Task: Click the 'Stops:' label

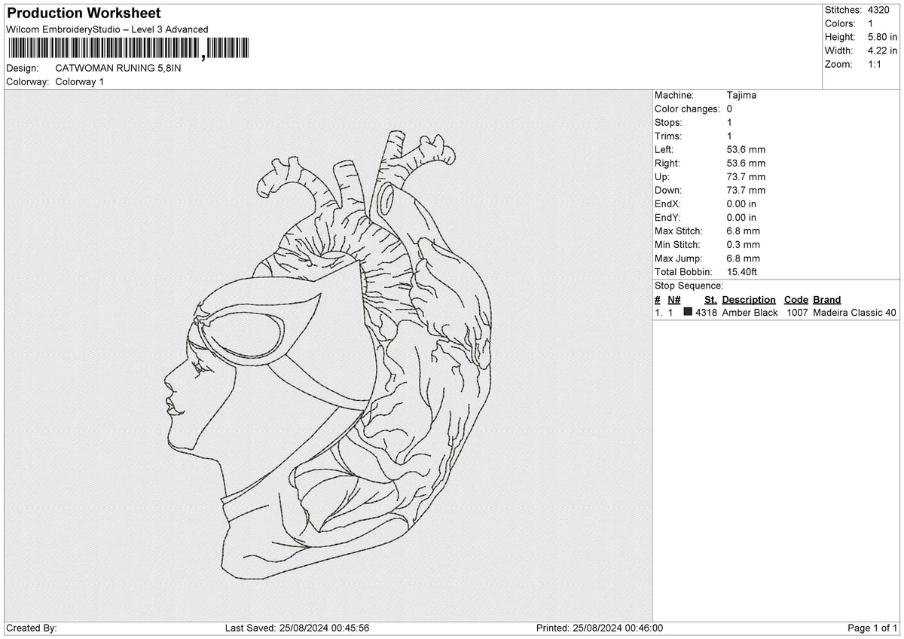Action: pyautogui.click(x=668, y=123)
